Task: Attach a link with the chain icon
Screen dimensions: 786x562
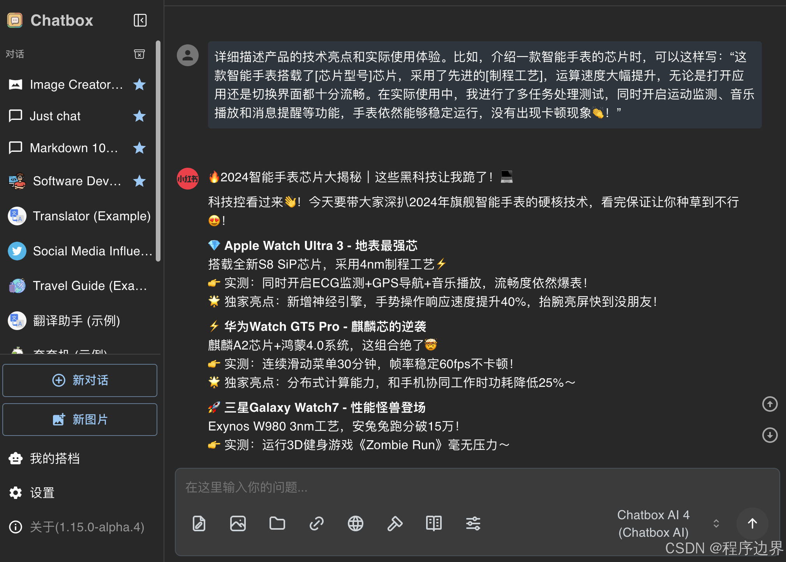Action: click(x=317, y=523)
